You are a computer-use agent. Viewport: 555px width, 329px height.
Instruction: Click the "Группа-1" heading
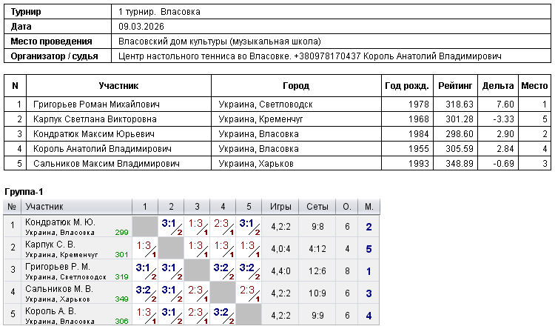click(24, 192)
